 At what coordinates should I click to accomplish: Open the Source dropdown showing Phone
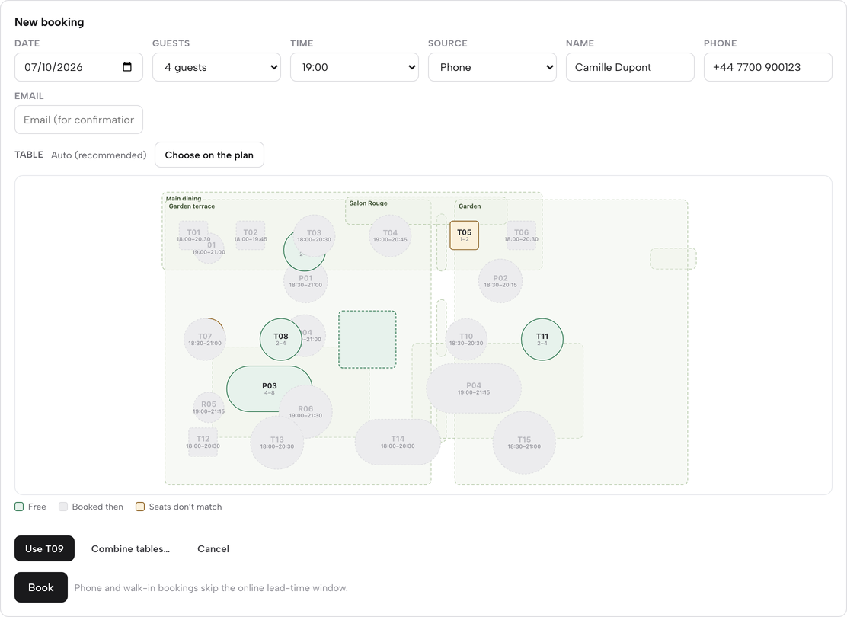[492, 67]
